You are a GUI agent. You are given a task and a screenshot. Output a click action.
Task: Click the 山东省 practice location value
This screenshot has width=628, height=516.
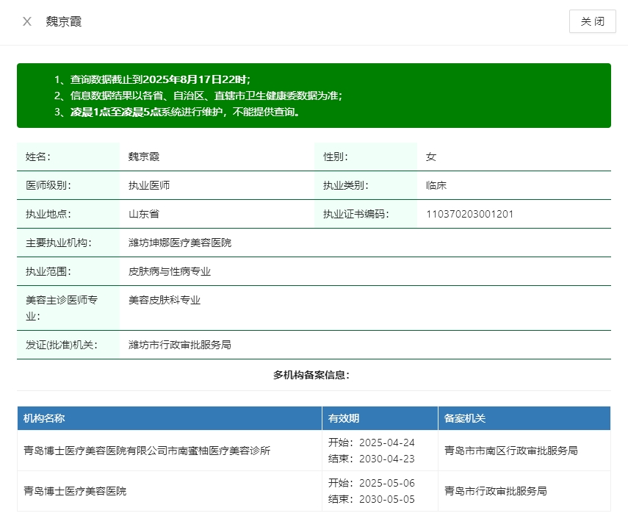click(144, 214)
